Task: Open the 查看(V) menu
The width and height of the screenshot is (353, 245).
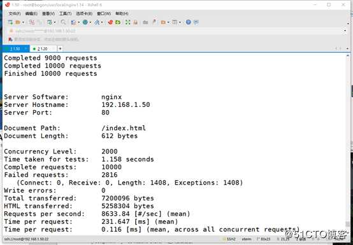Action: pyautogui.click(x=48, y=14)
